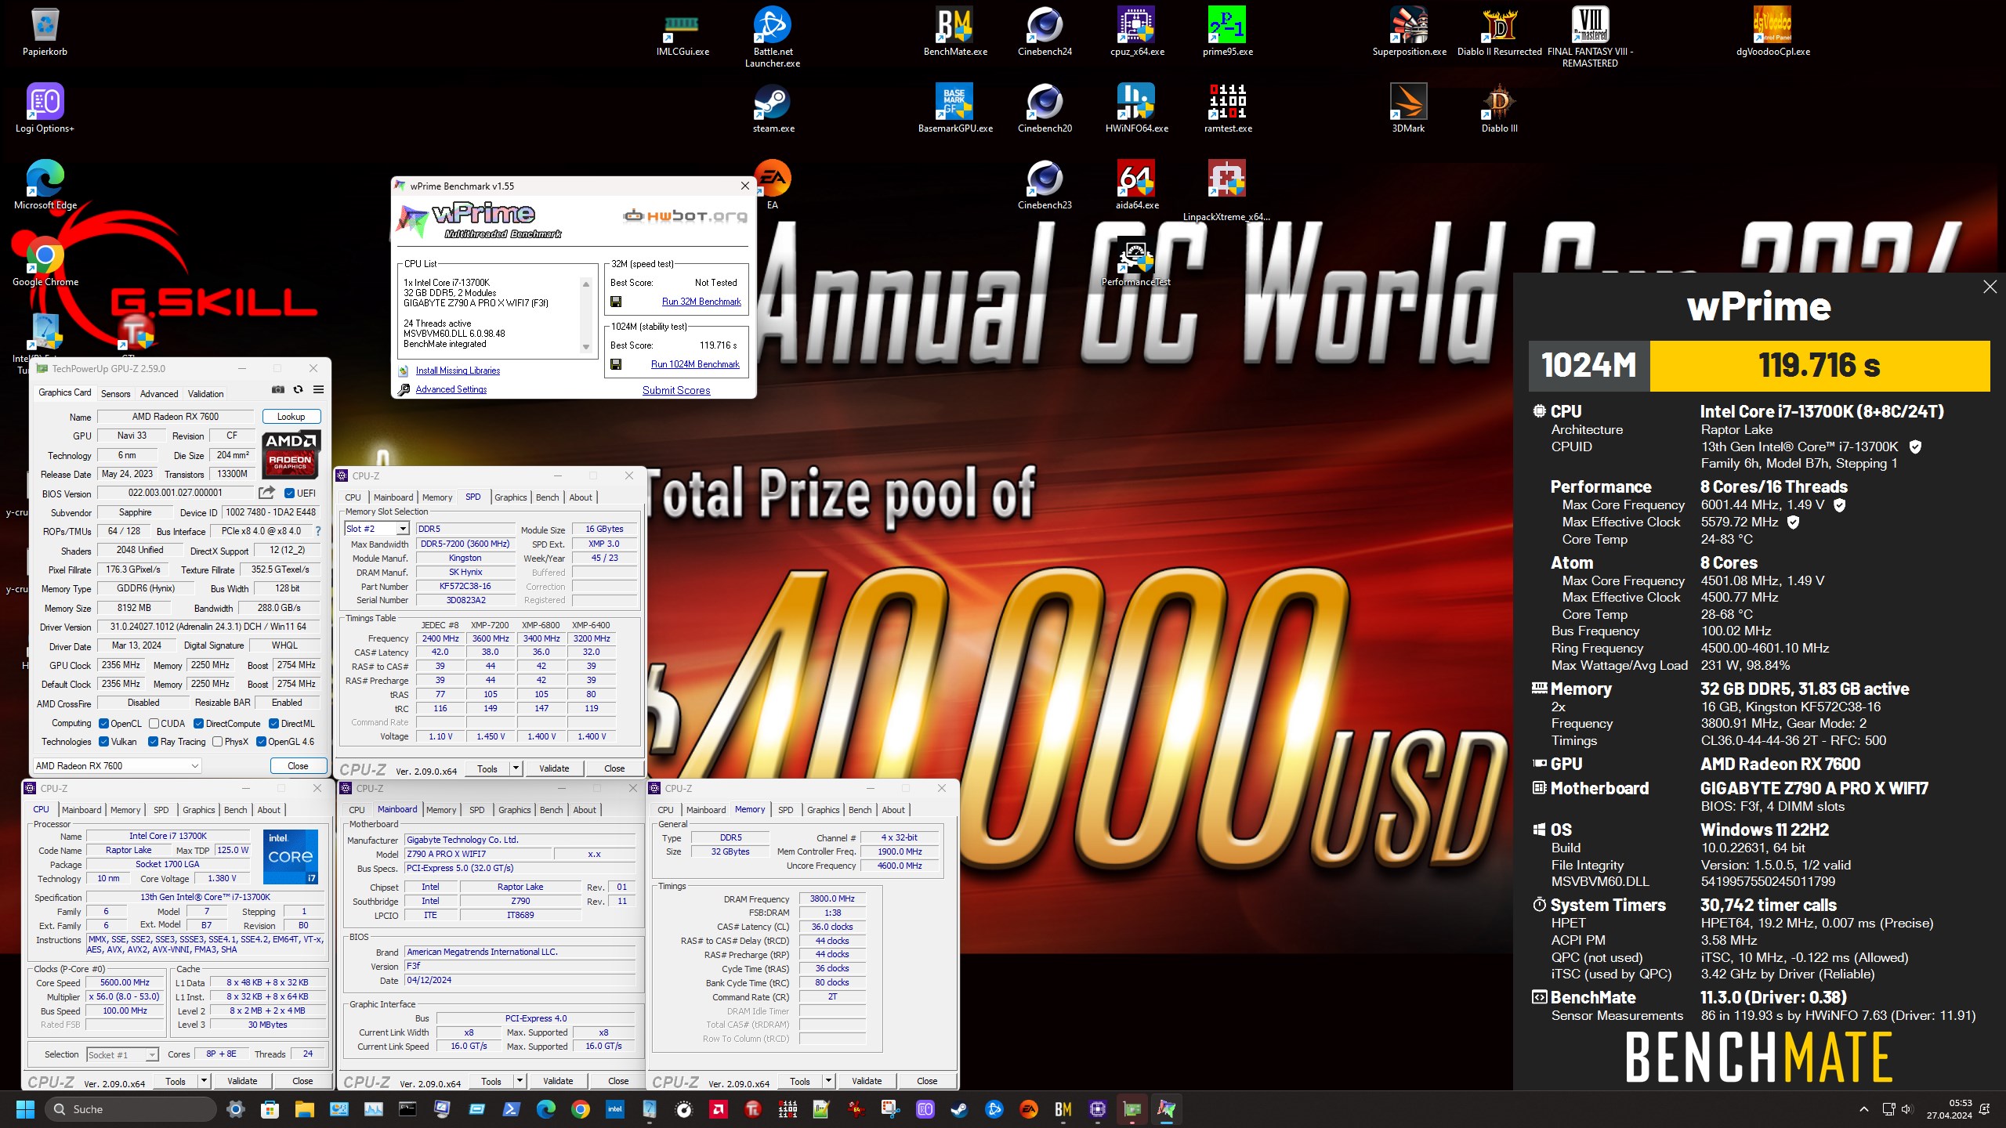Viewport: 2006px width, 1128px height.
Task: Open prime95.exe desktop icon
Action: pyautogui.click(x=1227, y=32)
